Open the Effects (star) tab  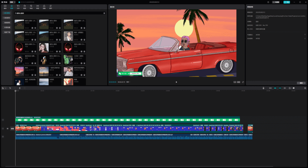31,7
